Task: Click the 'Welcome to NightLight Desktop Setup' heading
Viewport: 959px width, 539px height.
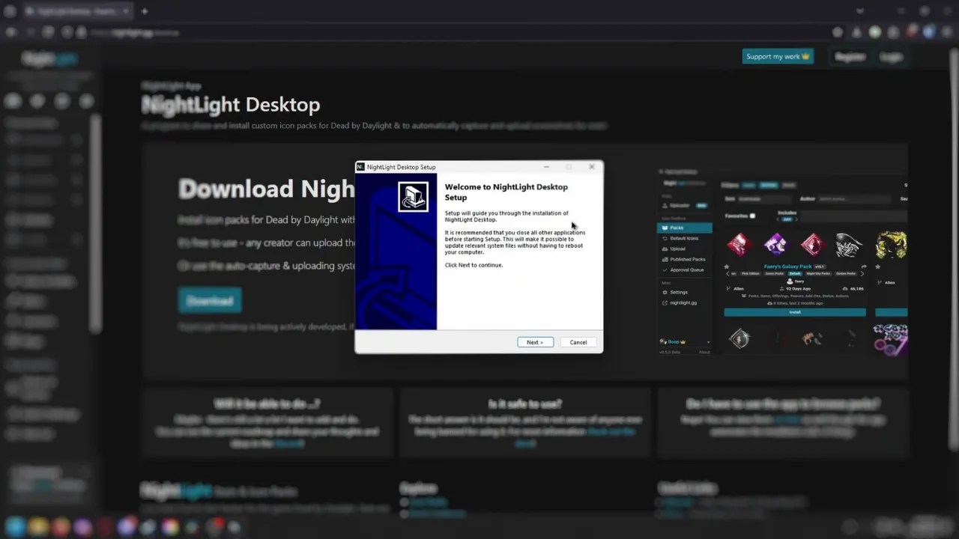Action: (506, 192)
